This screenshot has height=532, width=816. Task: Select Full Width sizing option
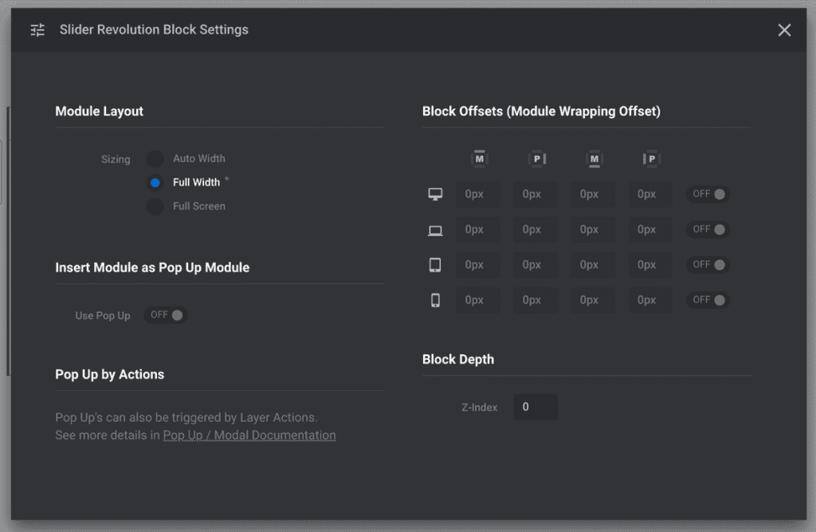point(155,182)
